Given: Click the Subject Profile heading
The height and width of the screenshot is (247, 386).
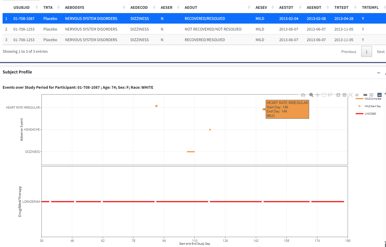Looking at the screenshot, I should (17, 72).
